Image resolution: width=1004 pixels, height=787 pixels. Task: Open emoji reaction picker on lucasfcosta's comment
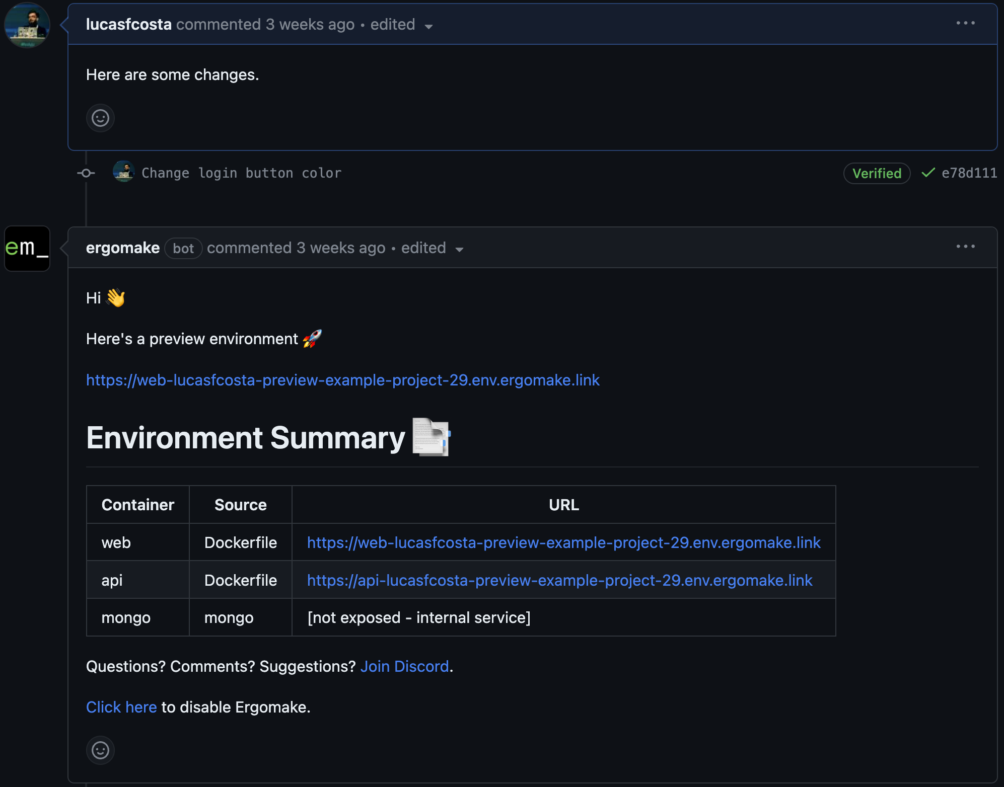pyautogui.click(x=100, y=118)
